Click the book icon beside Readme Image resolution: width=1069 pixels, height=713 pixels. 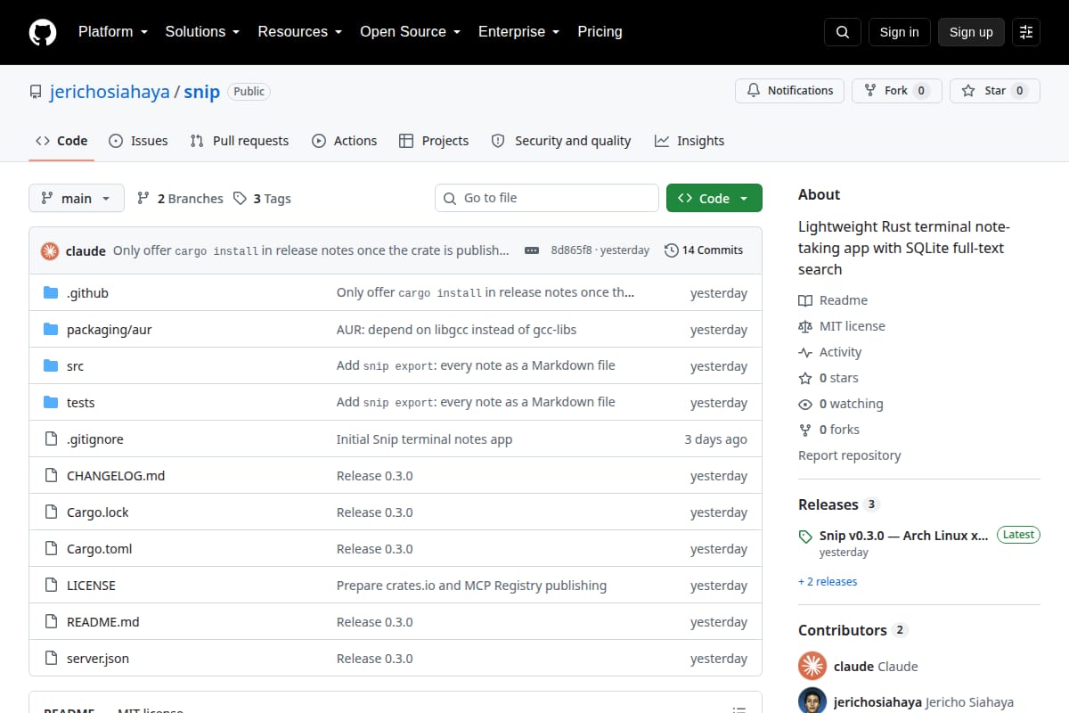click(805, 300)
